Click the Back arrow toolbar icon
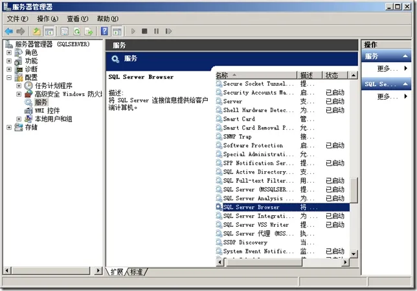 (9, 31)
